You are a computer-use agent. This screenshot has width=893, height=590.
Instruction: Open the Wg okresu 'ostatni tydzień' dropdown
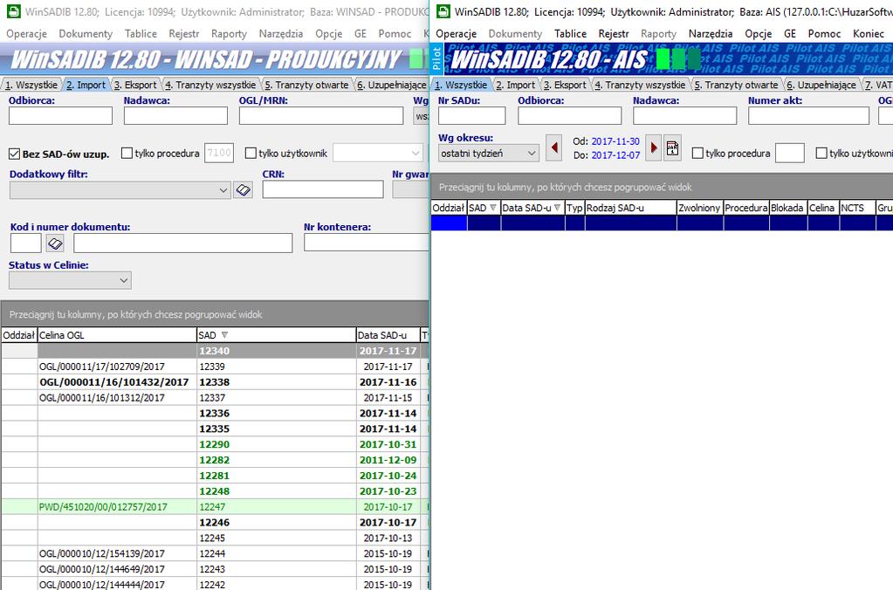531,154
